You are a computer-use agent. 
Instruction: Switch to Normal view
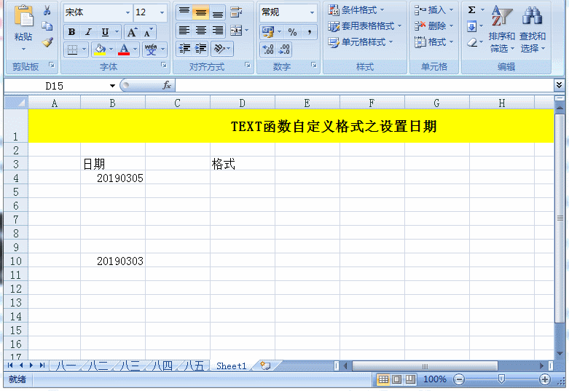pyautogui.click(x=383, y=379)
